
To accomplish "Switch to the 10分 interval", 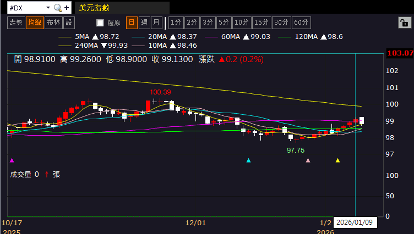I will pos(242,23).
